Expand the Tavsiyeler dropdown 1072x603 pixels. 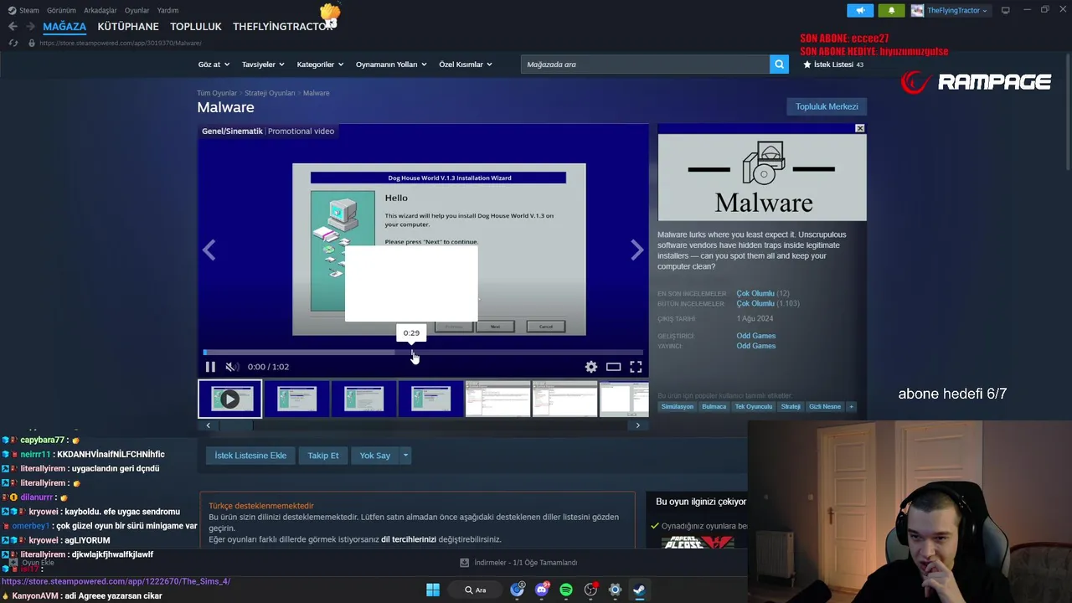[263, 64]
